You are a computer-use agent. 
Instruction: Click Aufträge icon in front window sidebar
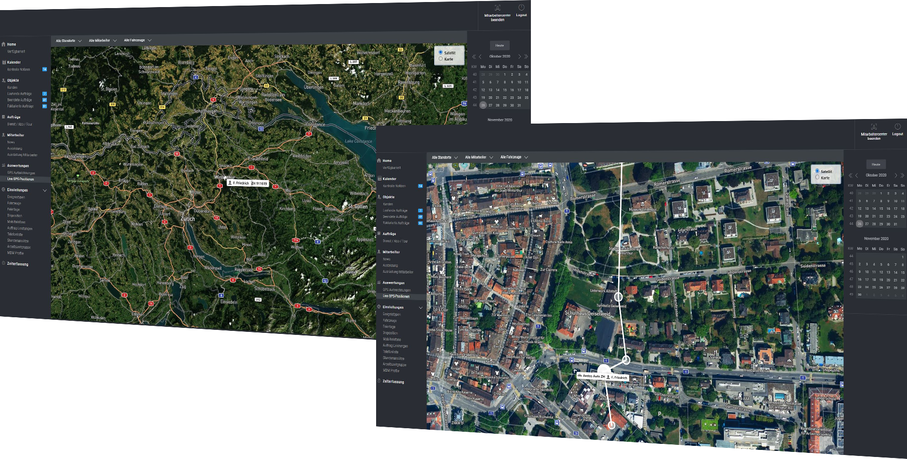click(379, 234)
